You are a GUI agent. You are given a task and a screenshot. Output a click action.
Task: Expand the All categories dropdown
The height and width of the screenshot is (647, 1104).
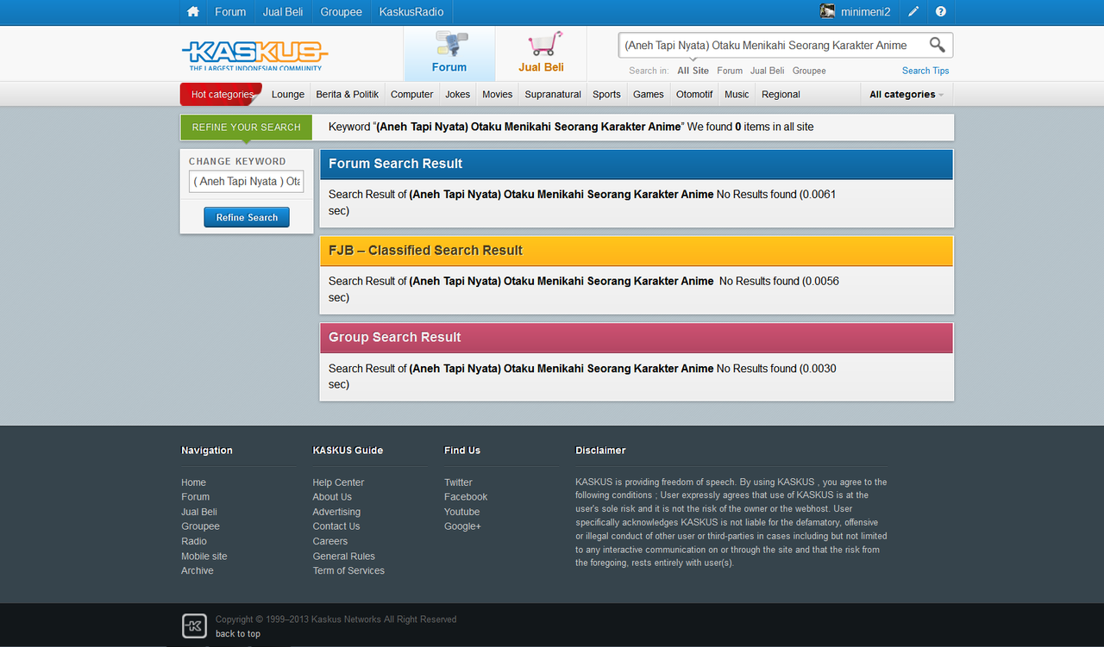point(906,94)
